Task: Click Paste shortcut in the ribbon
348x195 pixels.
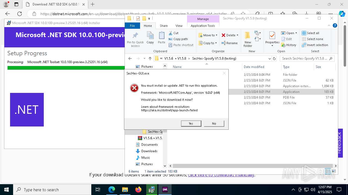Action: (181, 45)
